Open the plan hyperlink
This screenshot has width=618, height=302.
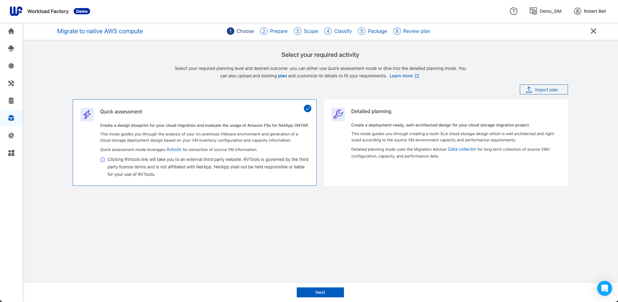[282, 76]
